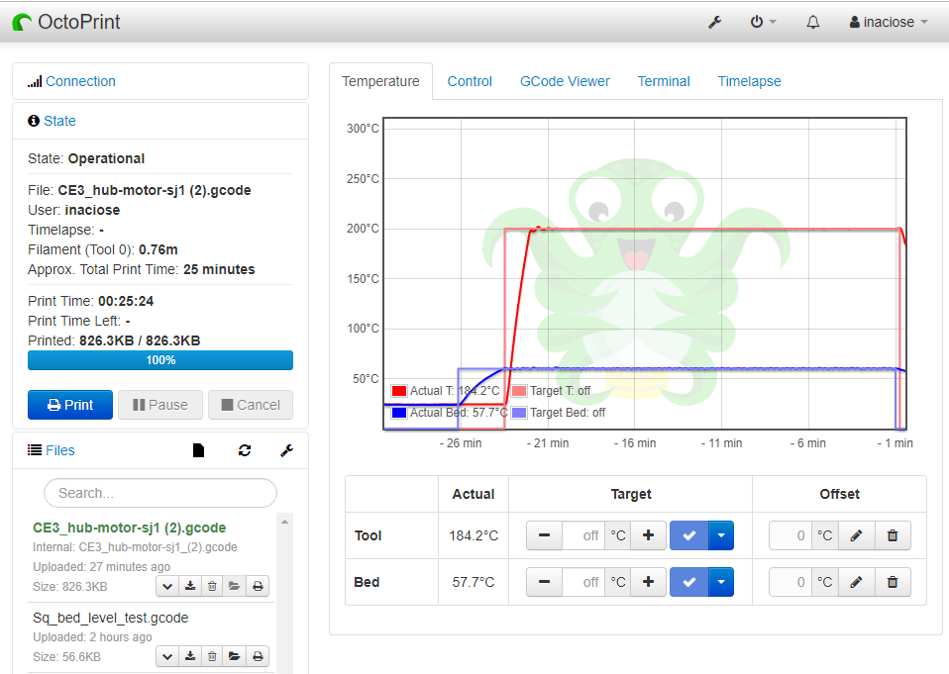Screen dimensions: 949x674
Task: Open the Bed temperature preset dropdown
Action: [x=721, y=582]
